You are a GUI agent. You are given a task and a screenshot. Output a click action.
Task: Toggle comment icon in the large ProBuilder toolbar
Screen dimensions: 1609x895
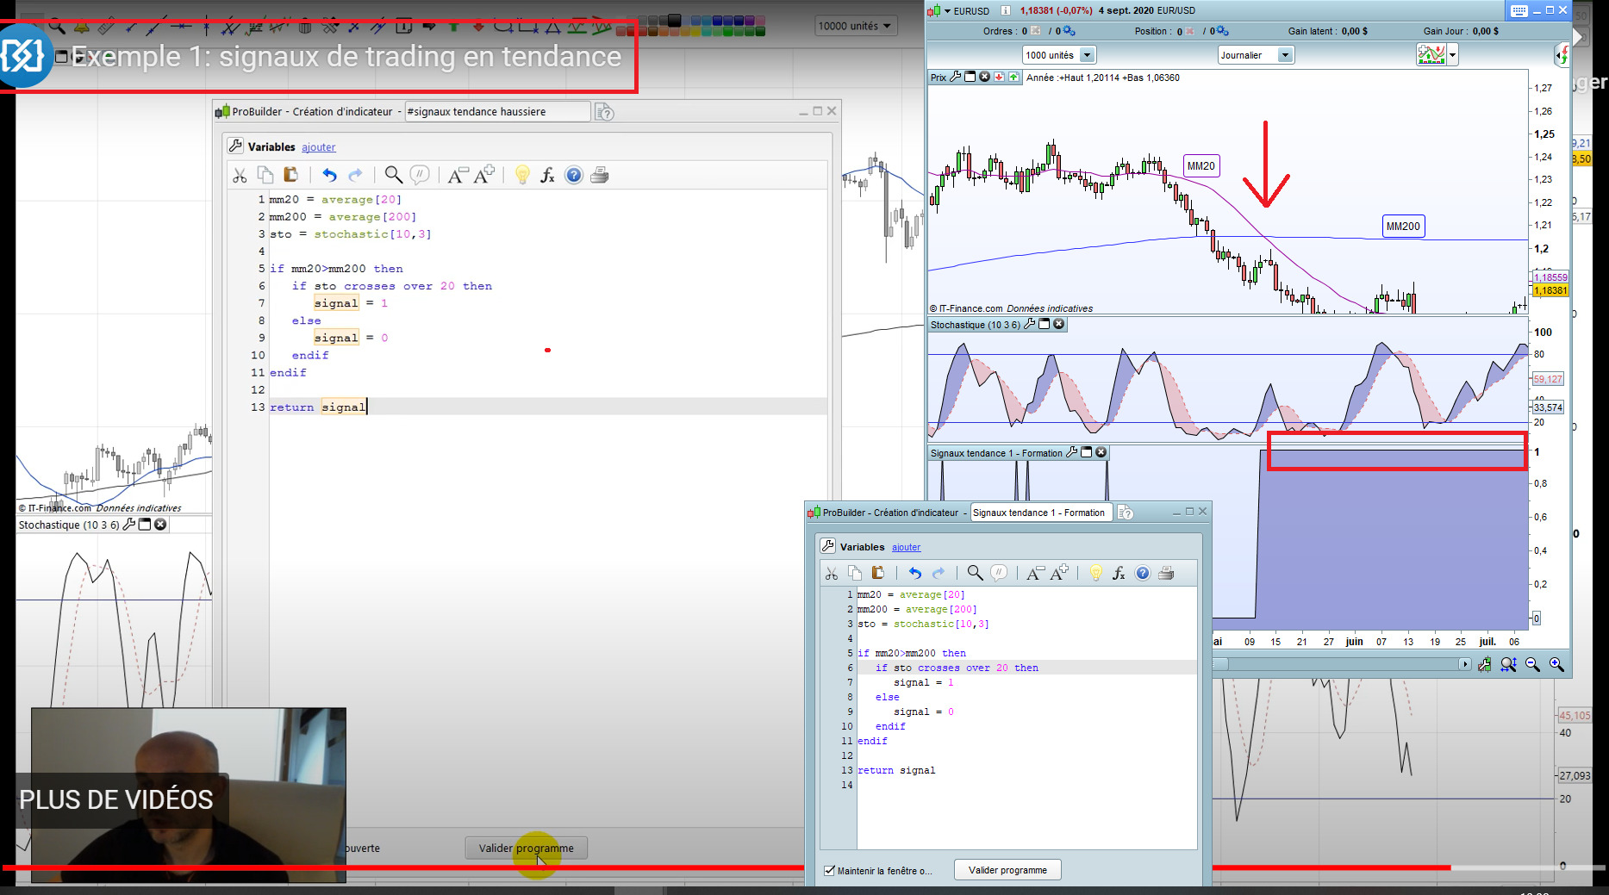420,176
